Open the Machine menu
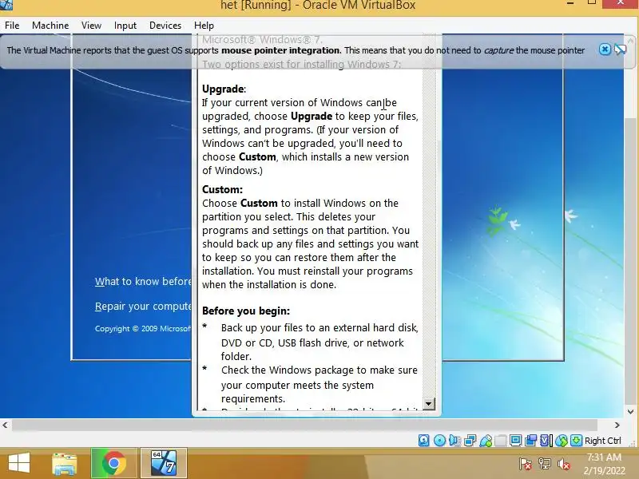 point(50,26)
